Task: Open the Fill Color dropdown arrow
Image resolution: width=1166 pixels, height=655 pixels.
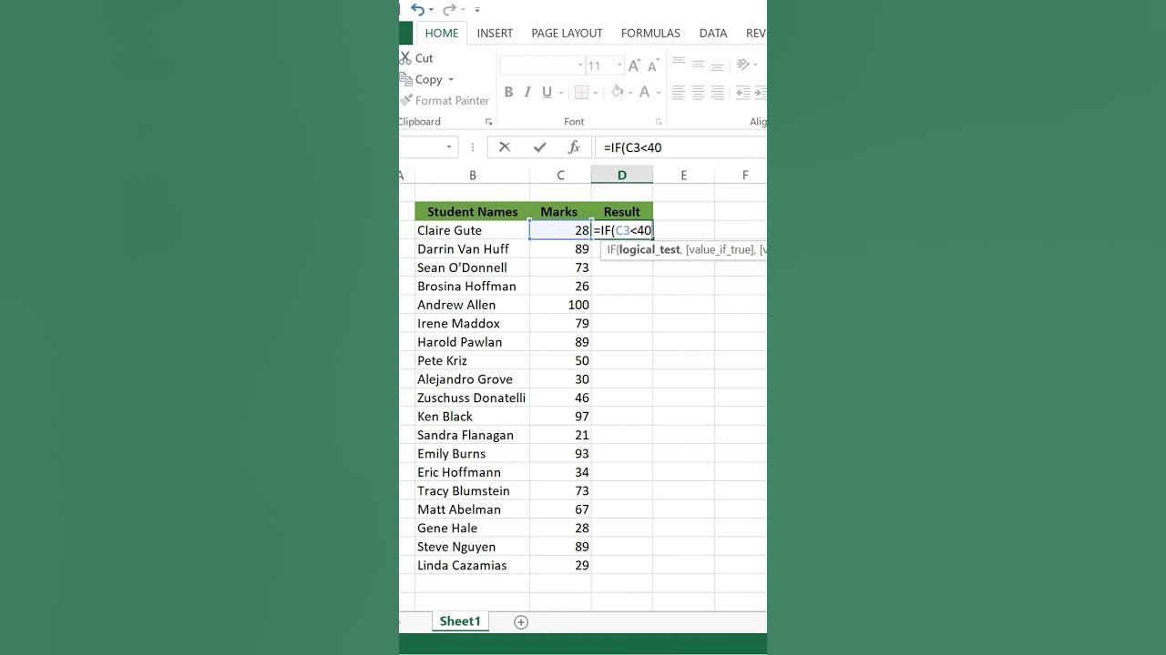Action: (x=631, y=92)
